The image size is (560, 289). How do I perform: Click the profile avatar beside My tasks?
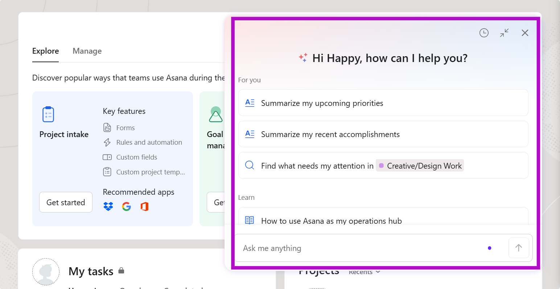tap(46, 272)
